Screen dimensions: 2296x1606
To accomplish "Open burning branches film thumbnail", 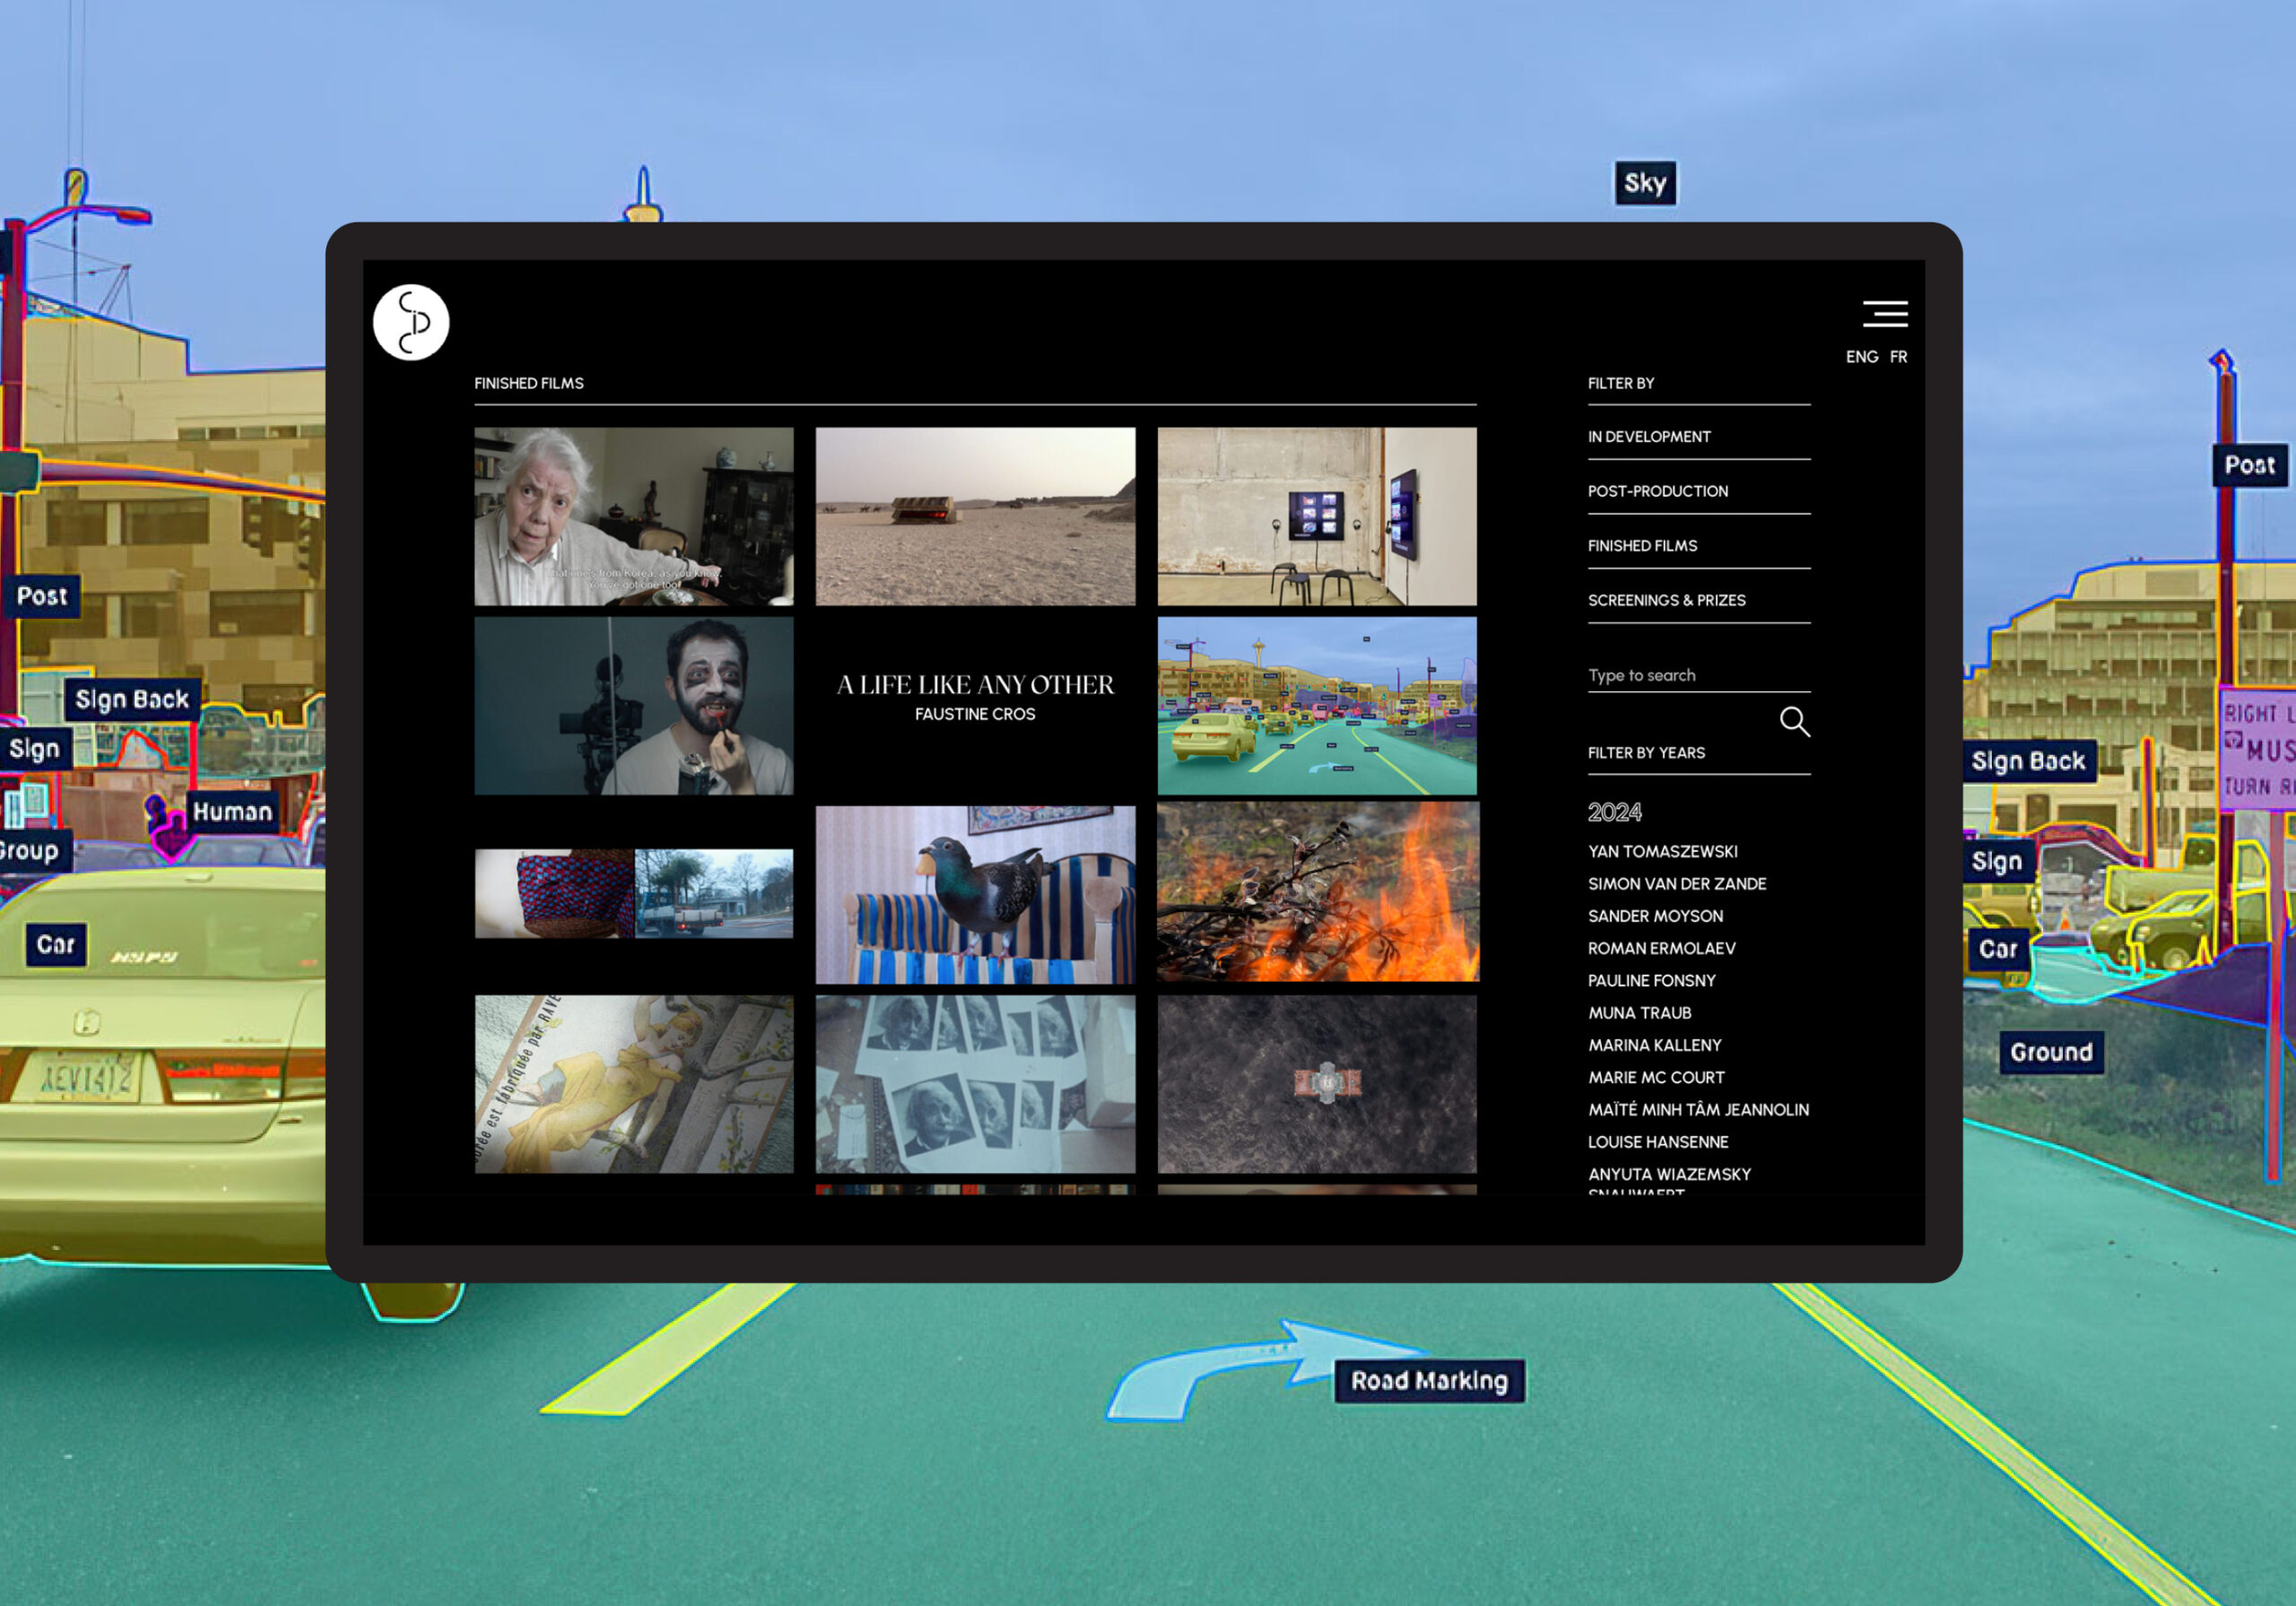I will pyautogui.click(x=1318, y=892).
